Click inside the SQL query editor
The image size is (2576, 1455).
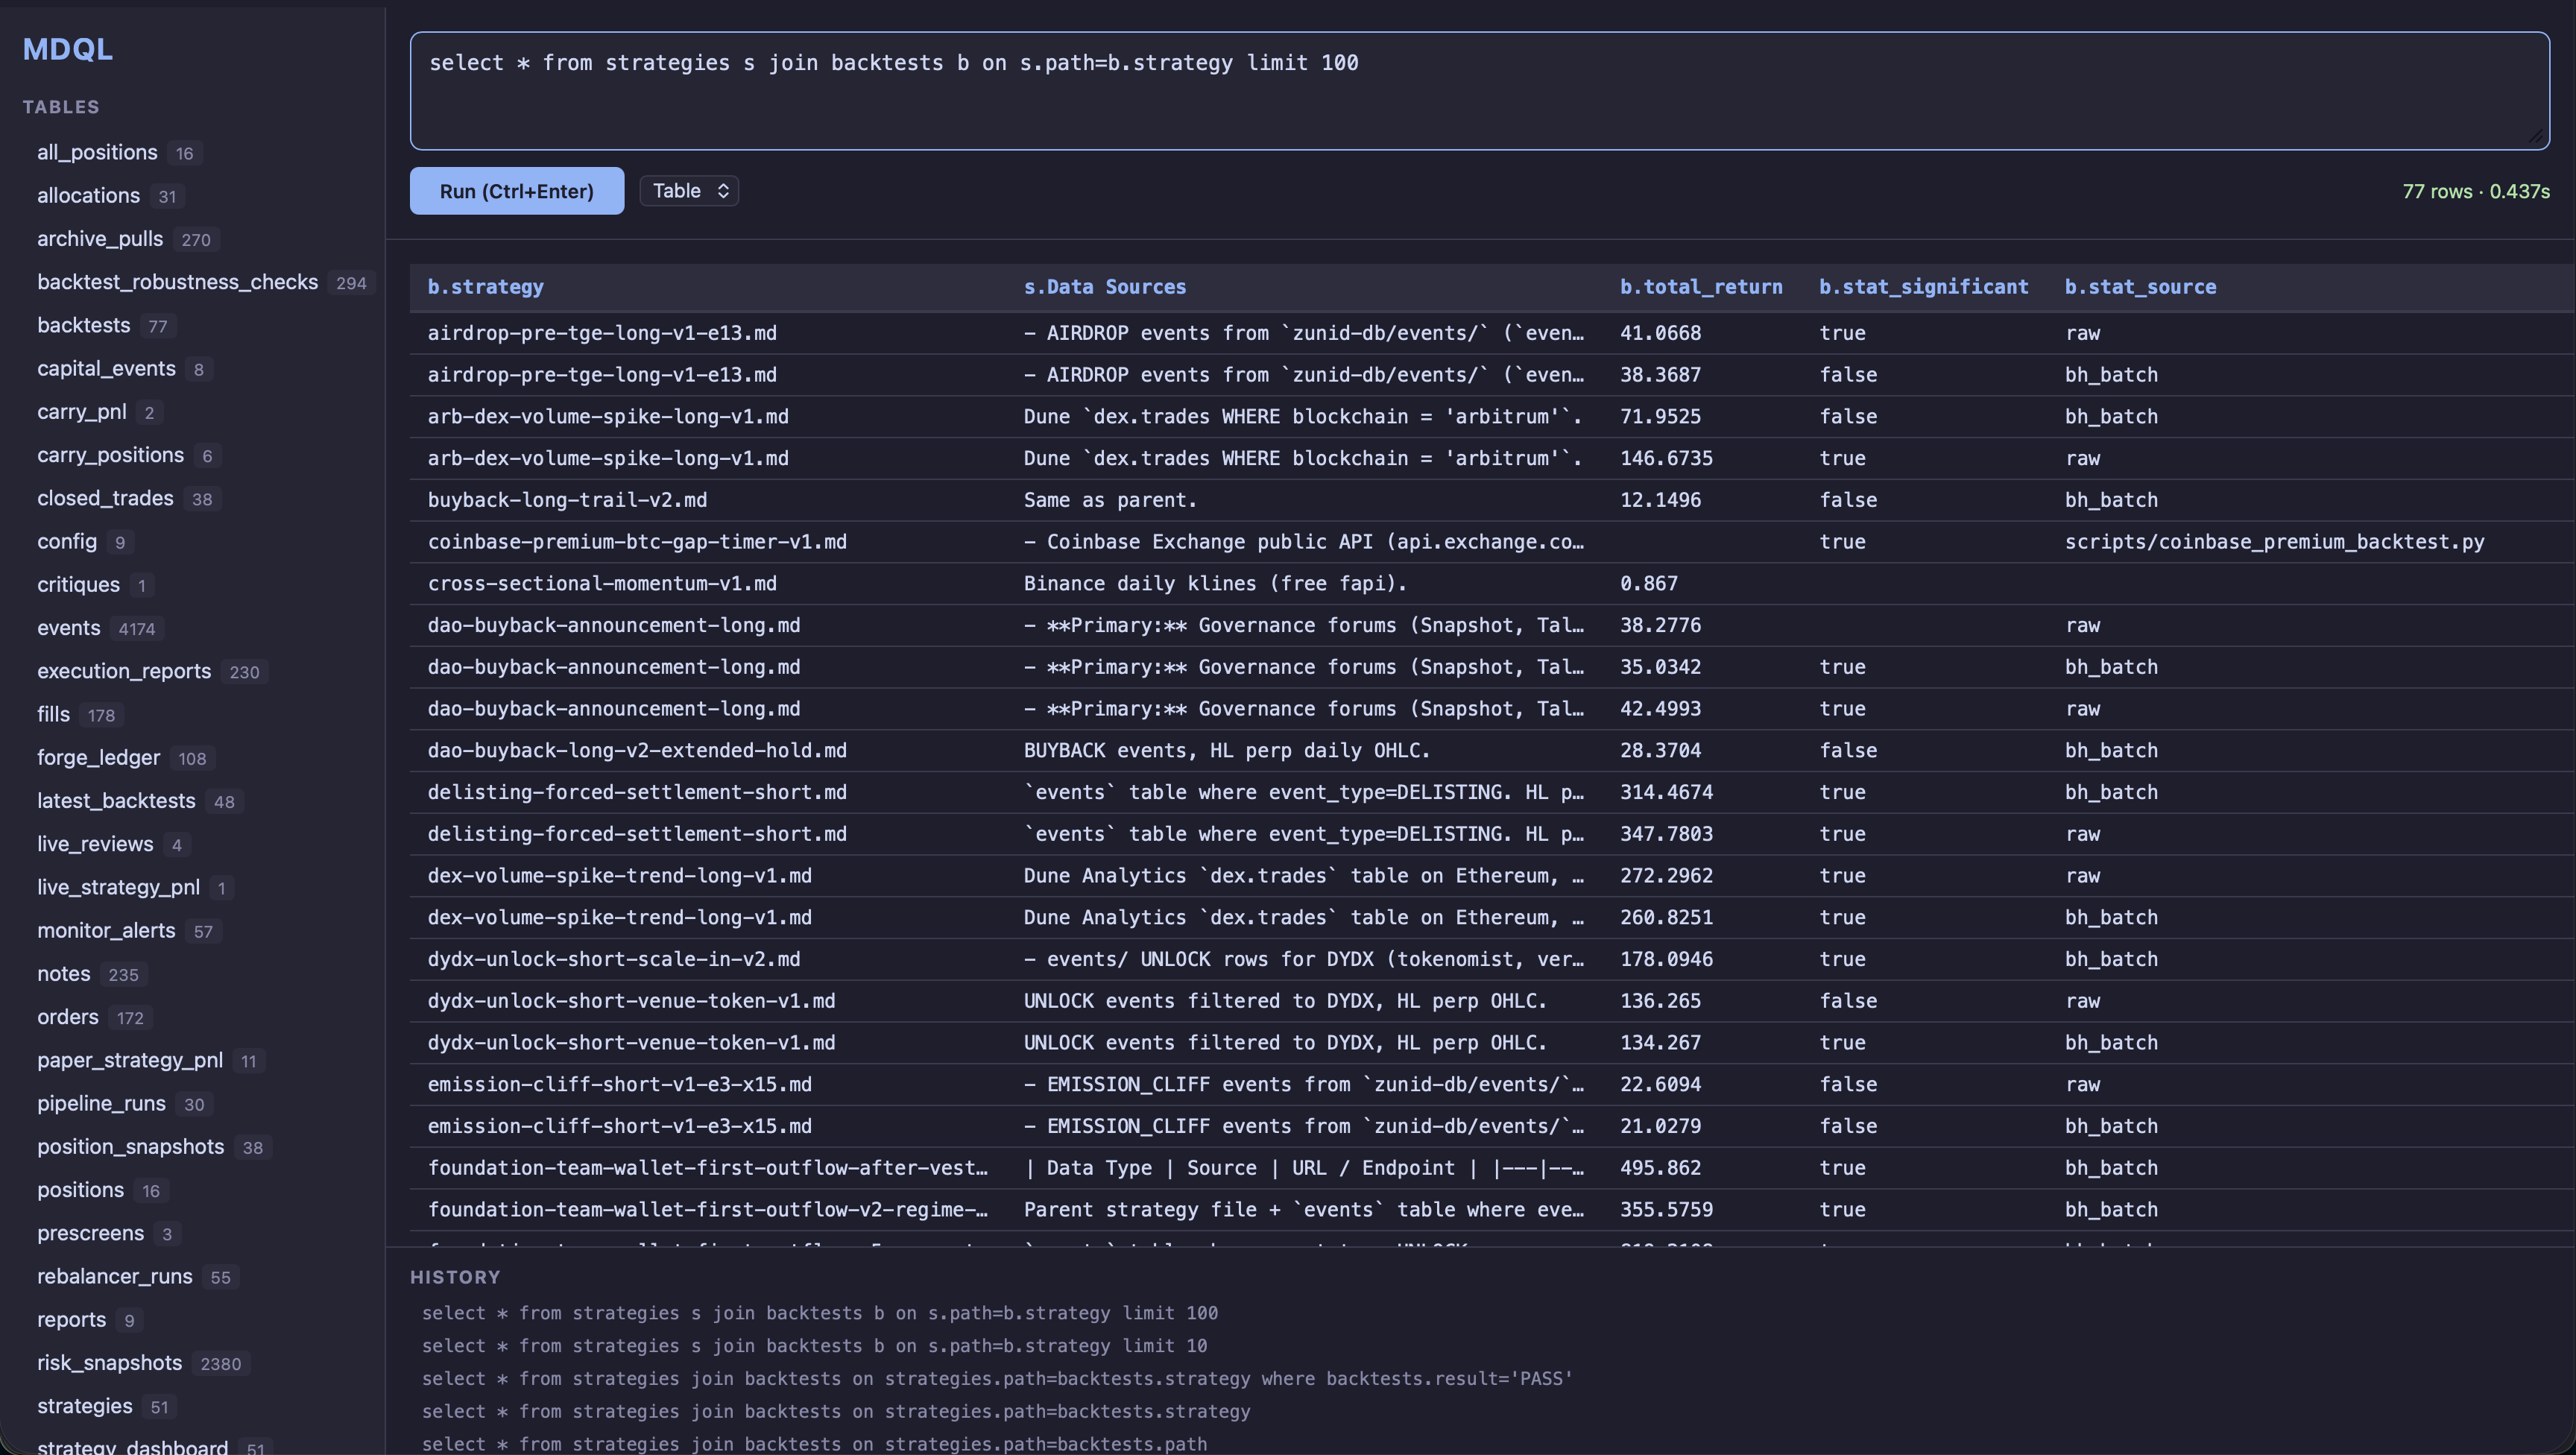click(1479, 91)
